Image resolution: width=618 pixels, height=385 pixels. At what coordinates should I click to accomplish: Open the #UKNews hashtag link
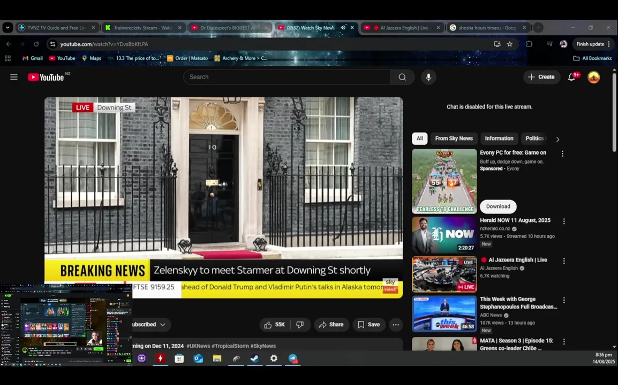198,346
